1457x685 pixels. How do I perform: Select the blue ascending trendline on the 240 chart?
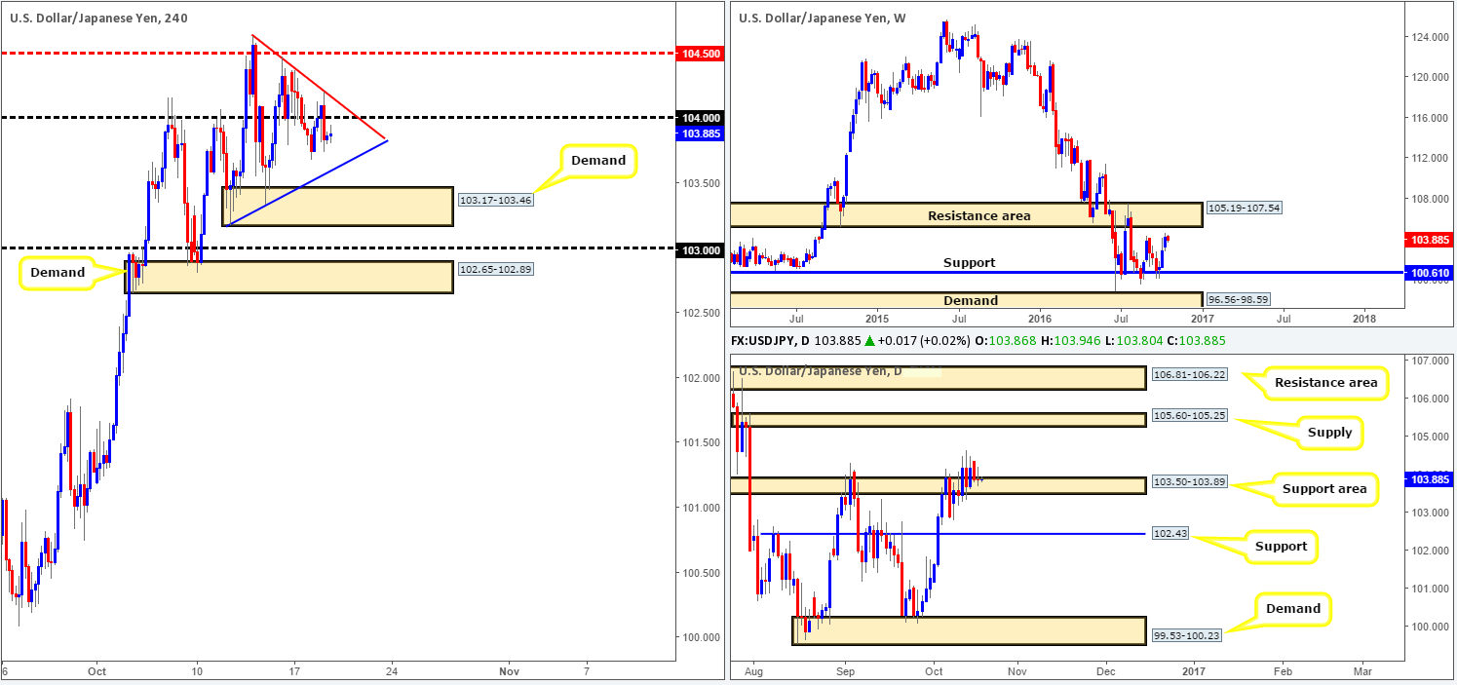tap(307, 183)
